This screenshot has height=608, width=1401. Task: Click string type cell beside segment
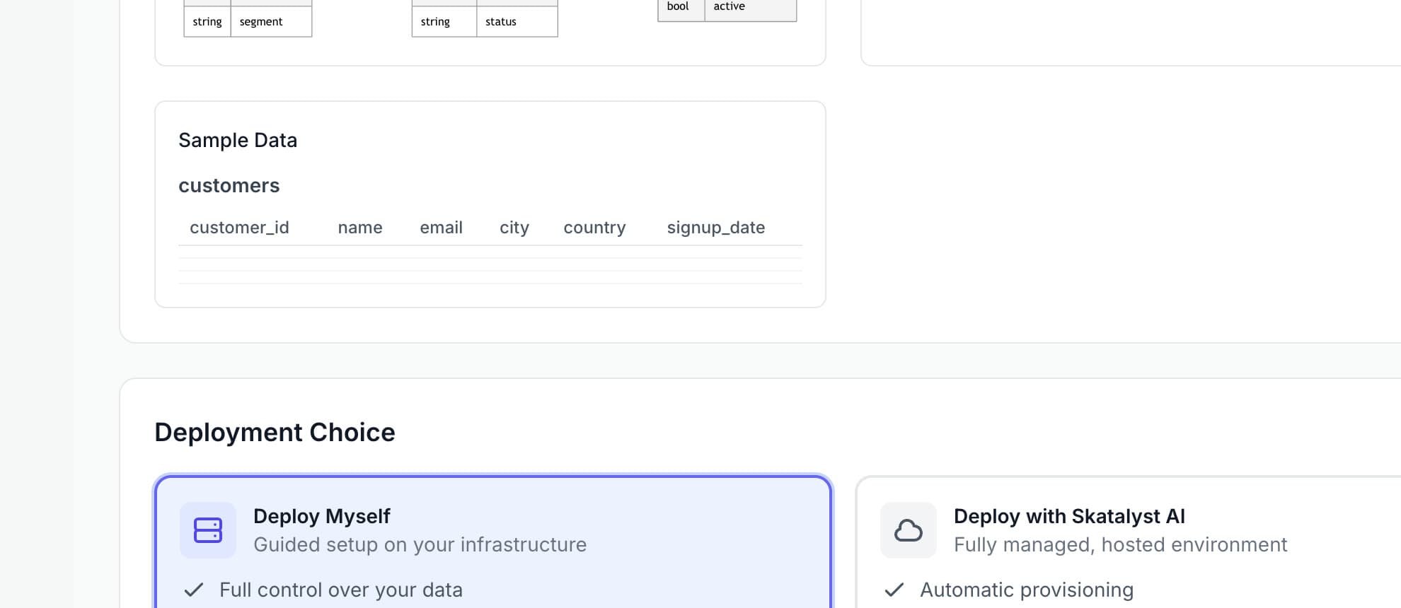207,22
